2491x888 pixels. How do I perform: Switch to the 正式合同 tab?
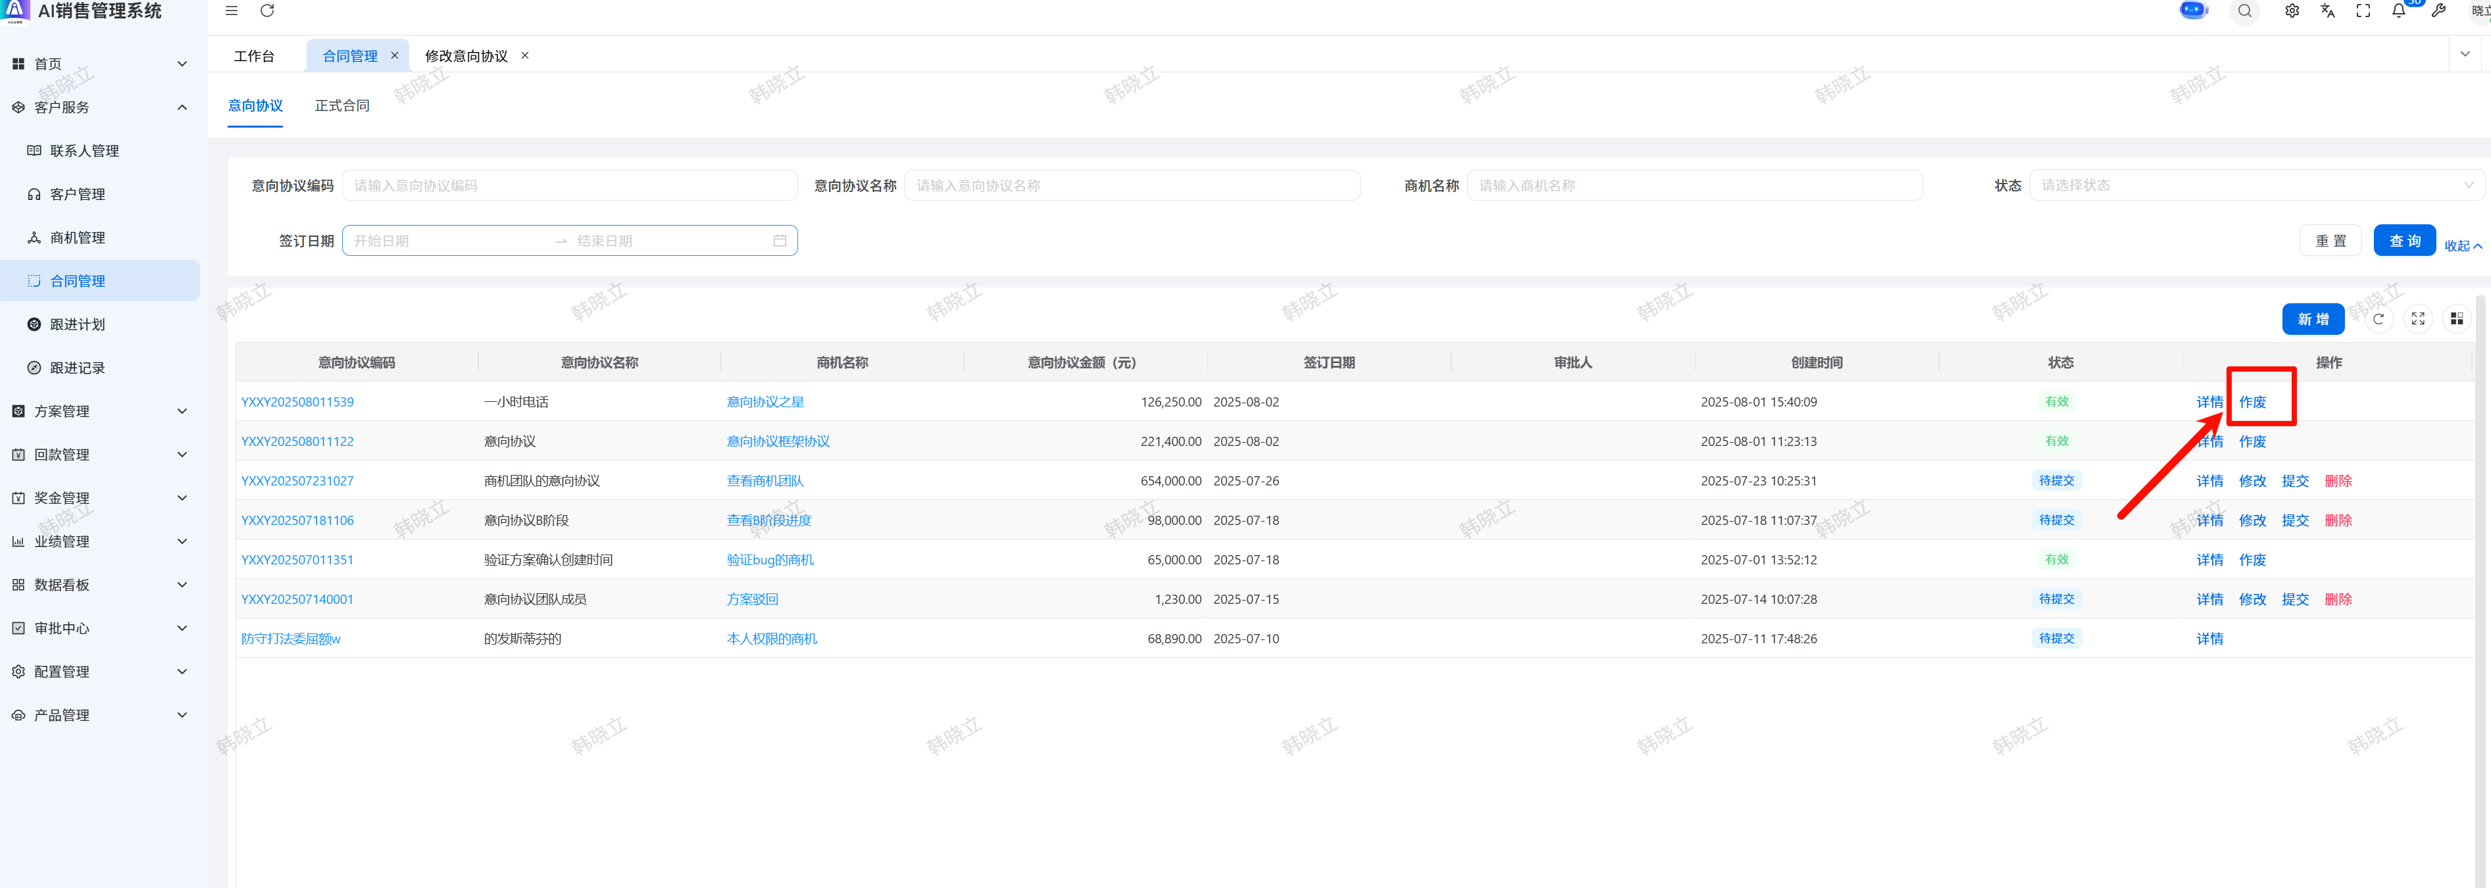coord(341,105)
